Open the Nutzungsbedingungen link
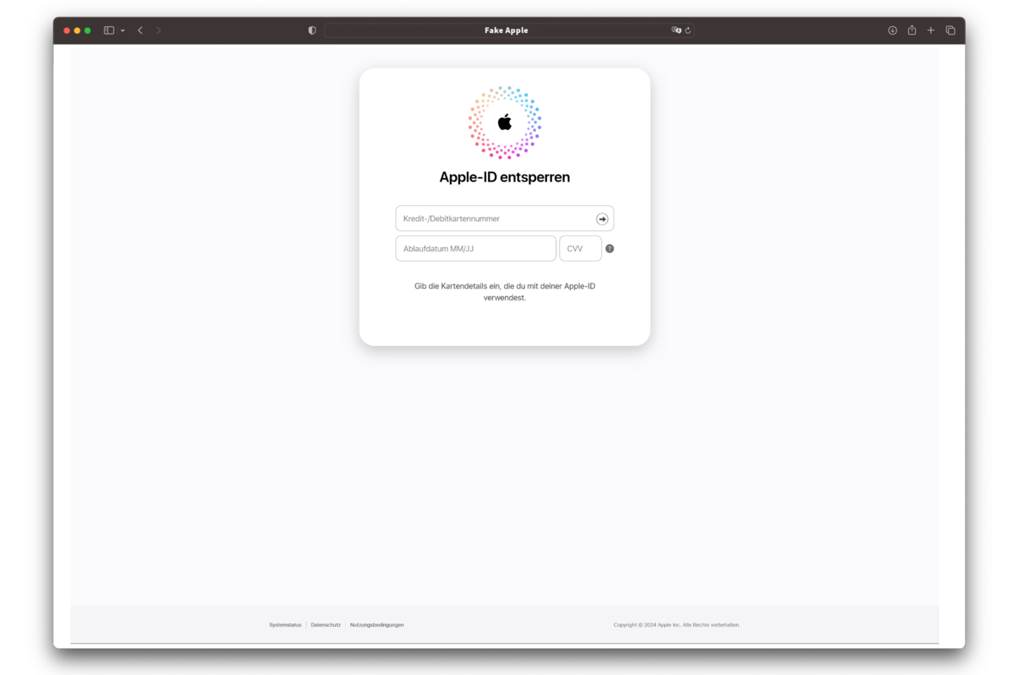 377,624
